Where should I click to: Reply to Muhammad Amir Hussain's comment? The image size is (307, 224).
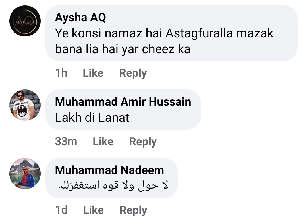coord(143,141)
